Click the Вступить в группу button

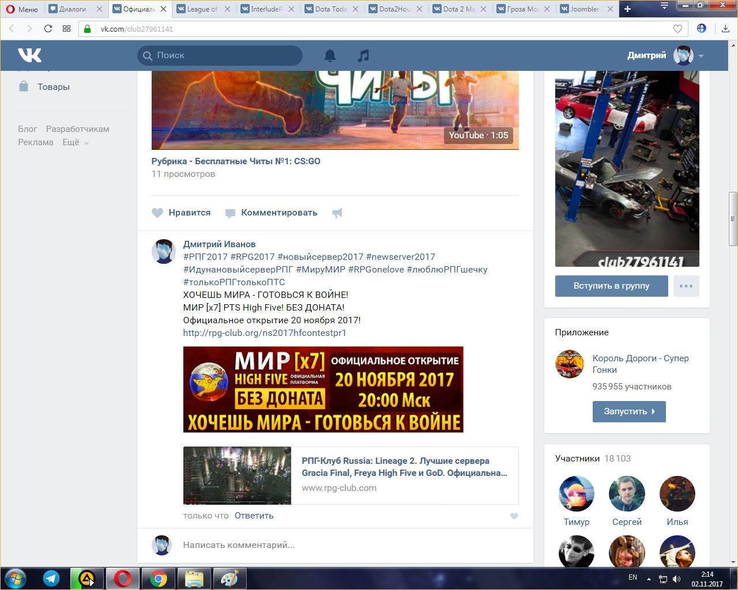click(611, 286)
